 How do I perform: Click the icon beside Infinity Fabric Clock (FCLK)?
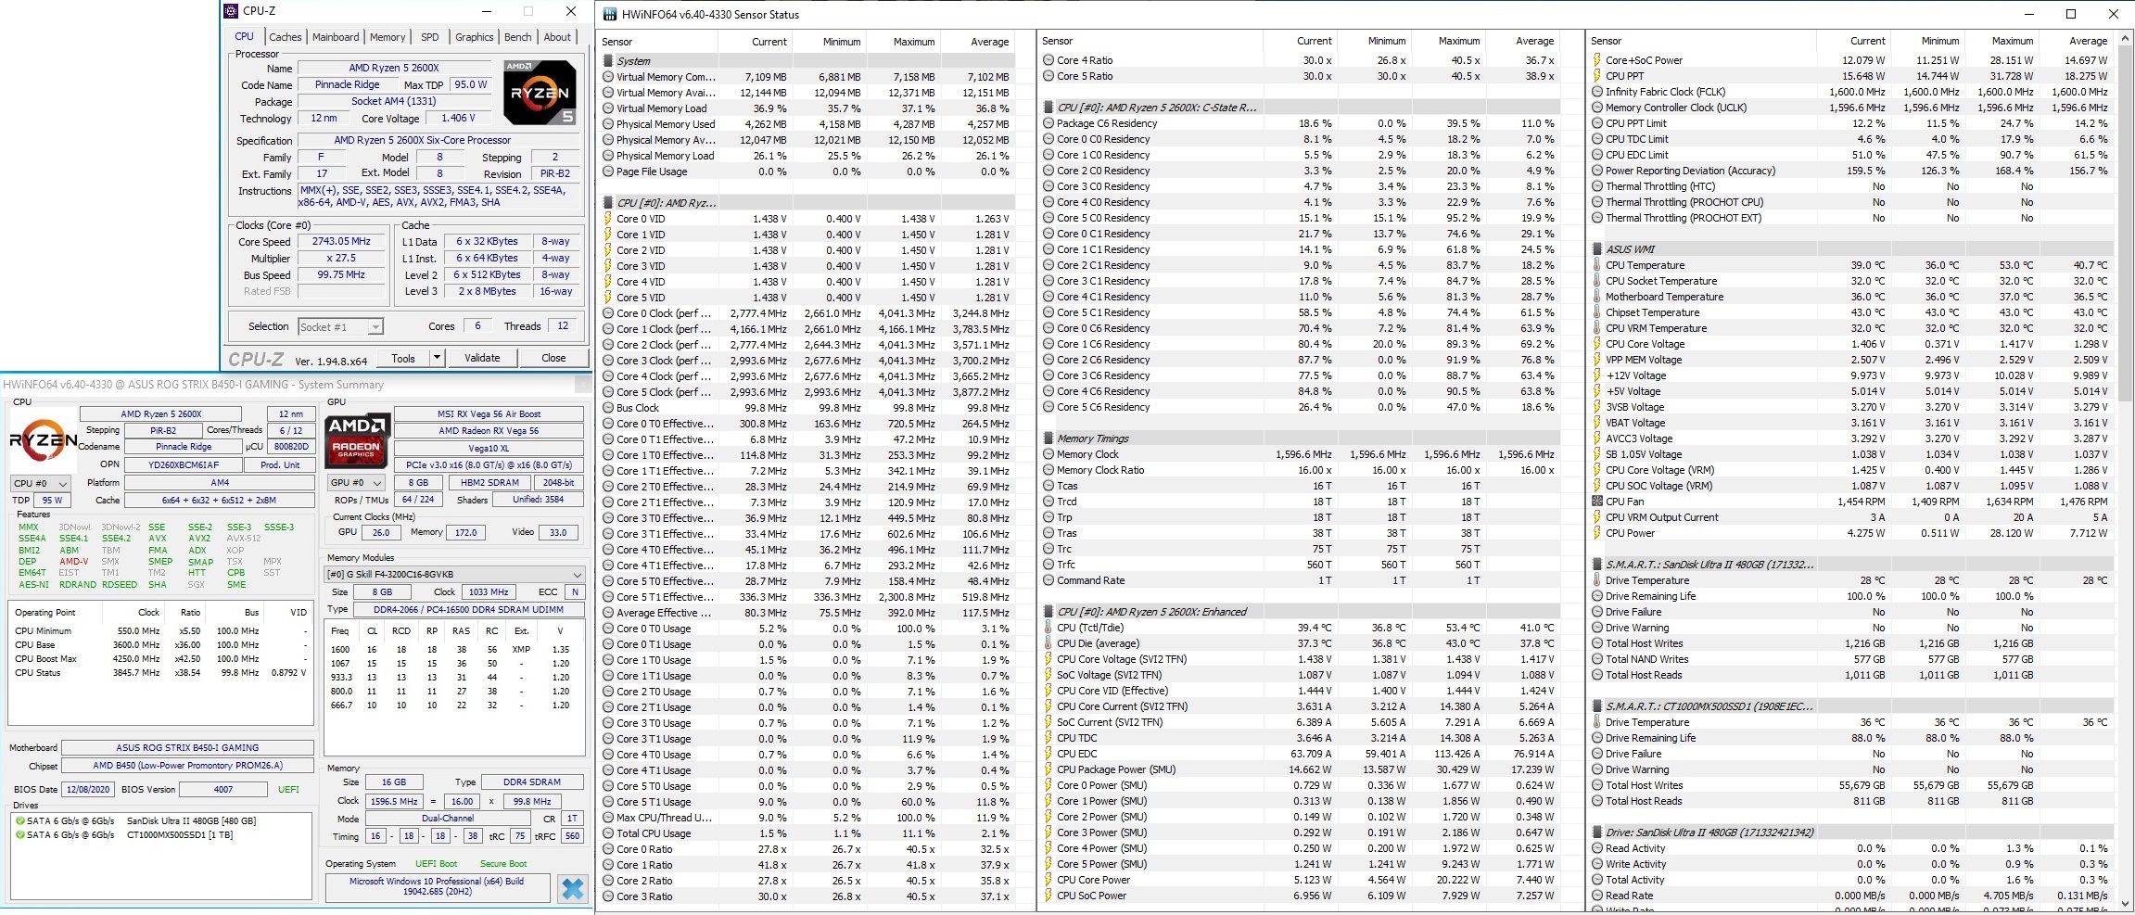pos(1597,92)
